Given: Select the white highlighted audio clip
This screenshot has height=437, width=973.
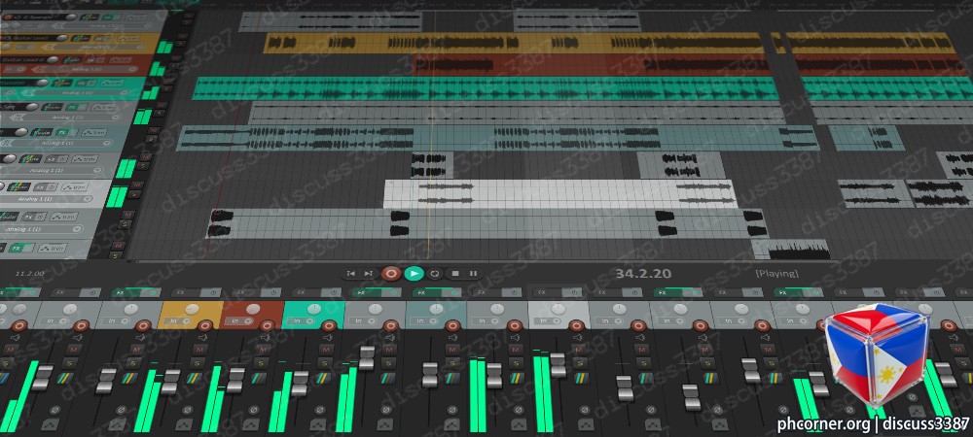Looking at the screenshot, I should point(560,194).
